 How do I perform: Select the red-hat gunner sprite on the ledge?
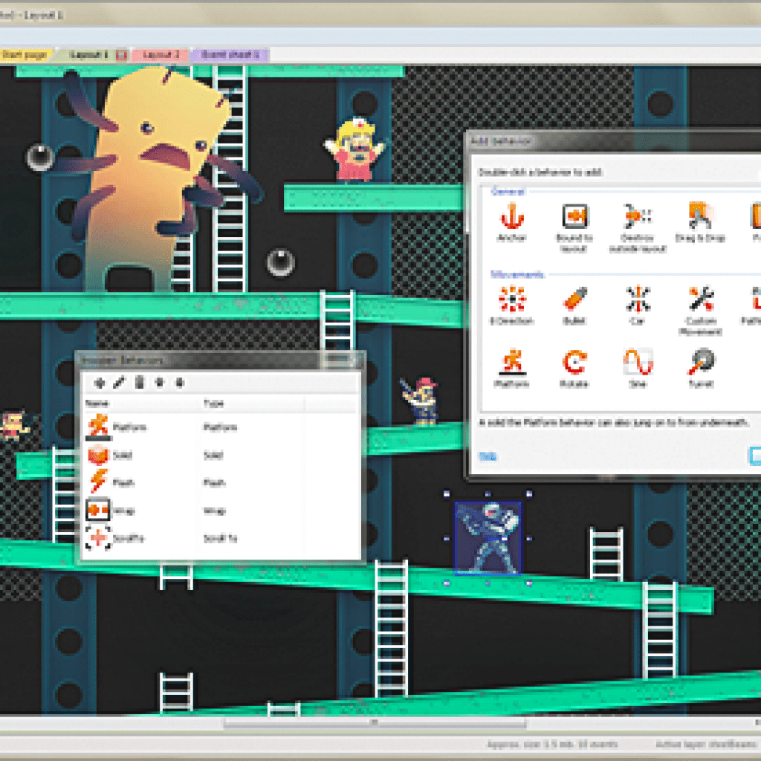click(x=421, y=401)
